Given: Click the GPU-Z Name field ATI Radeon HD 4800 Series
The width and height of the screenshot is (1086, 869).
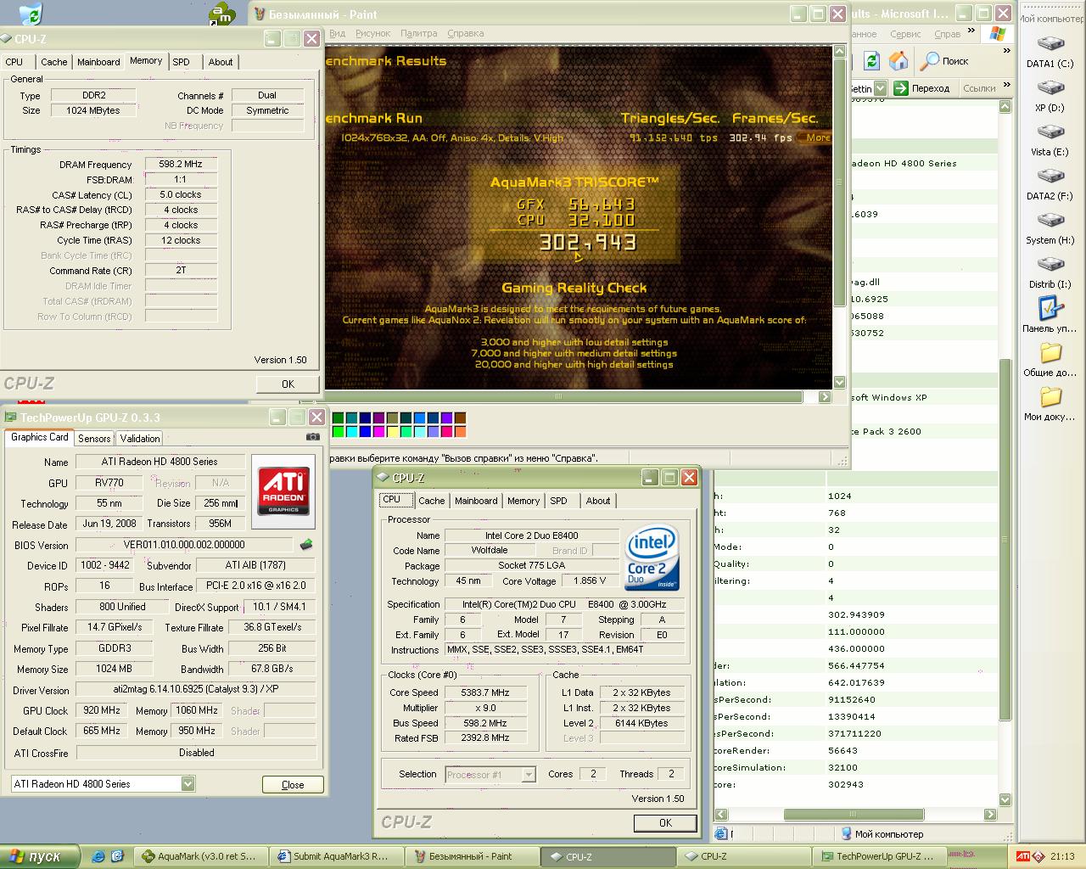Looking at the screenshot, I should [x=160, y=462].
